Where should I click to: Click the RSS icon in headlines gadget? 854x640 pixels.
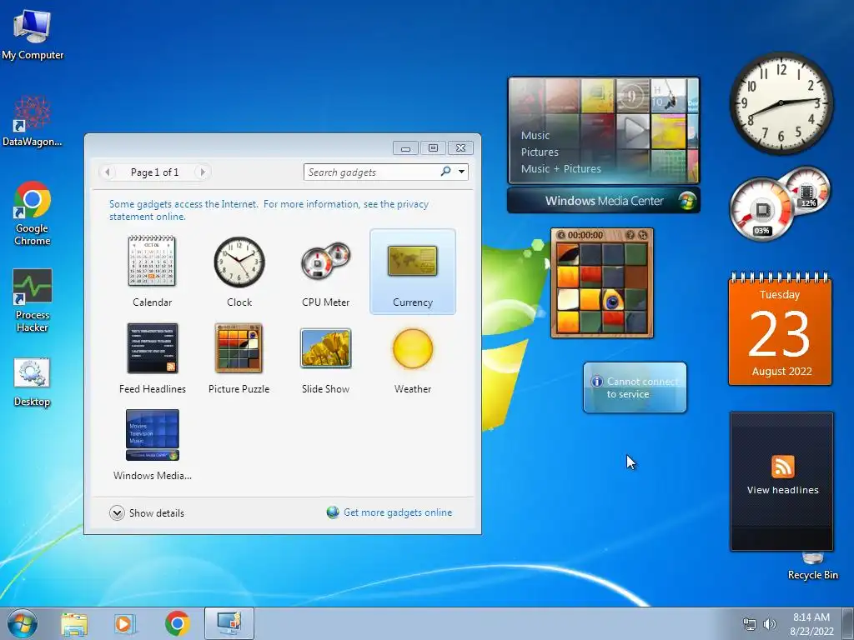click(782, 467)
